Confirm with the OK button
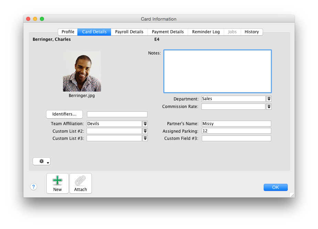Screen dimensions: 318x229 pos(275,187)
